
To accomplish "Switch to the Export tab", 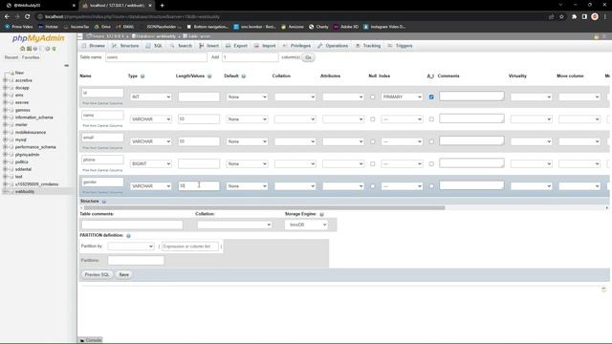I will [236, 46].
